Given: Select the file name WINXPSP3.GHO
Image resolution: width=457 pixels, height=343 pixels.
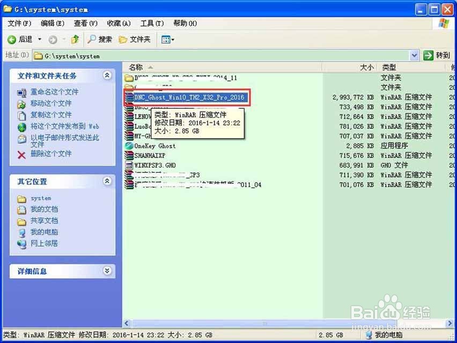Looking at the screenshot, I should (x=155, y=166).
